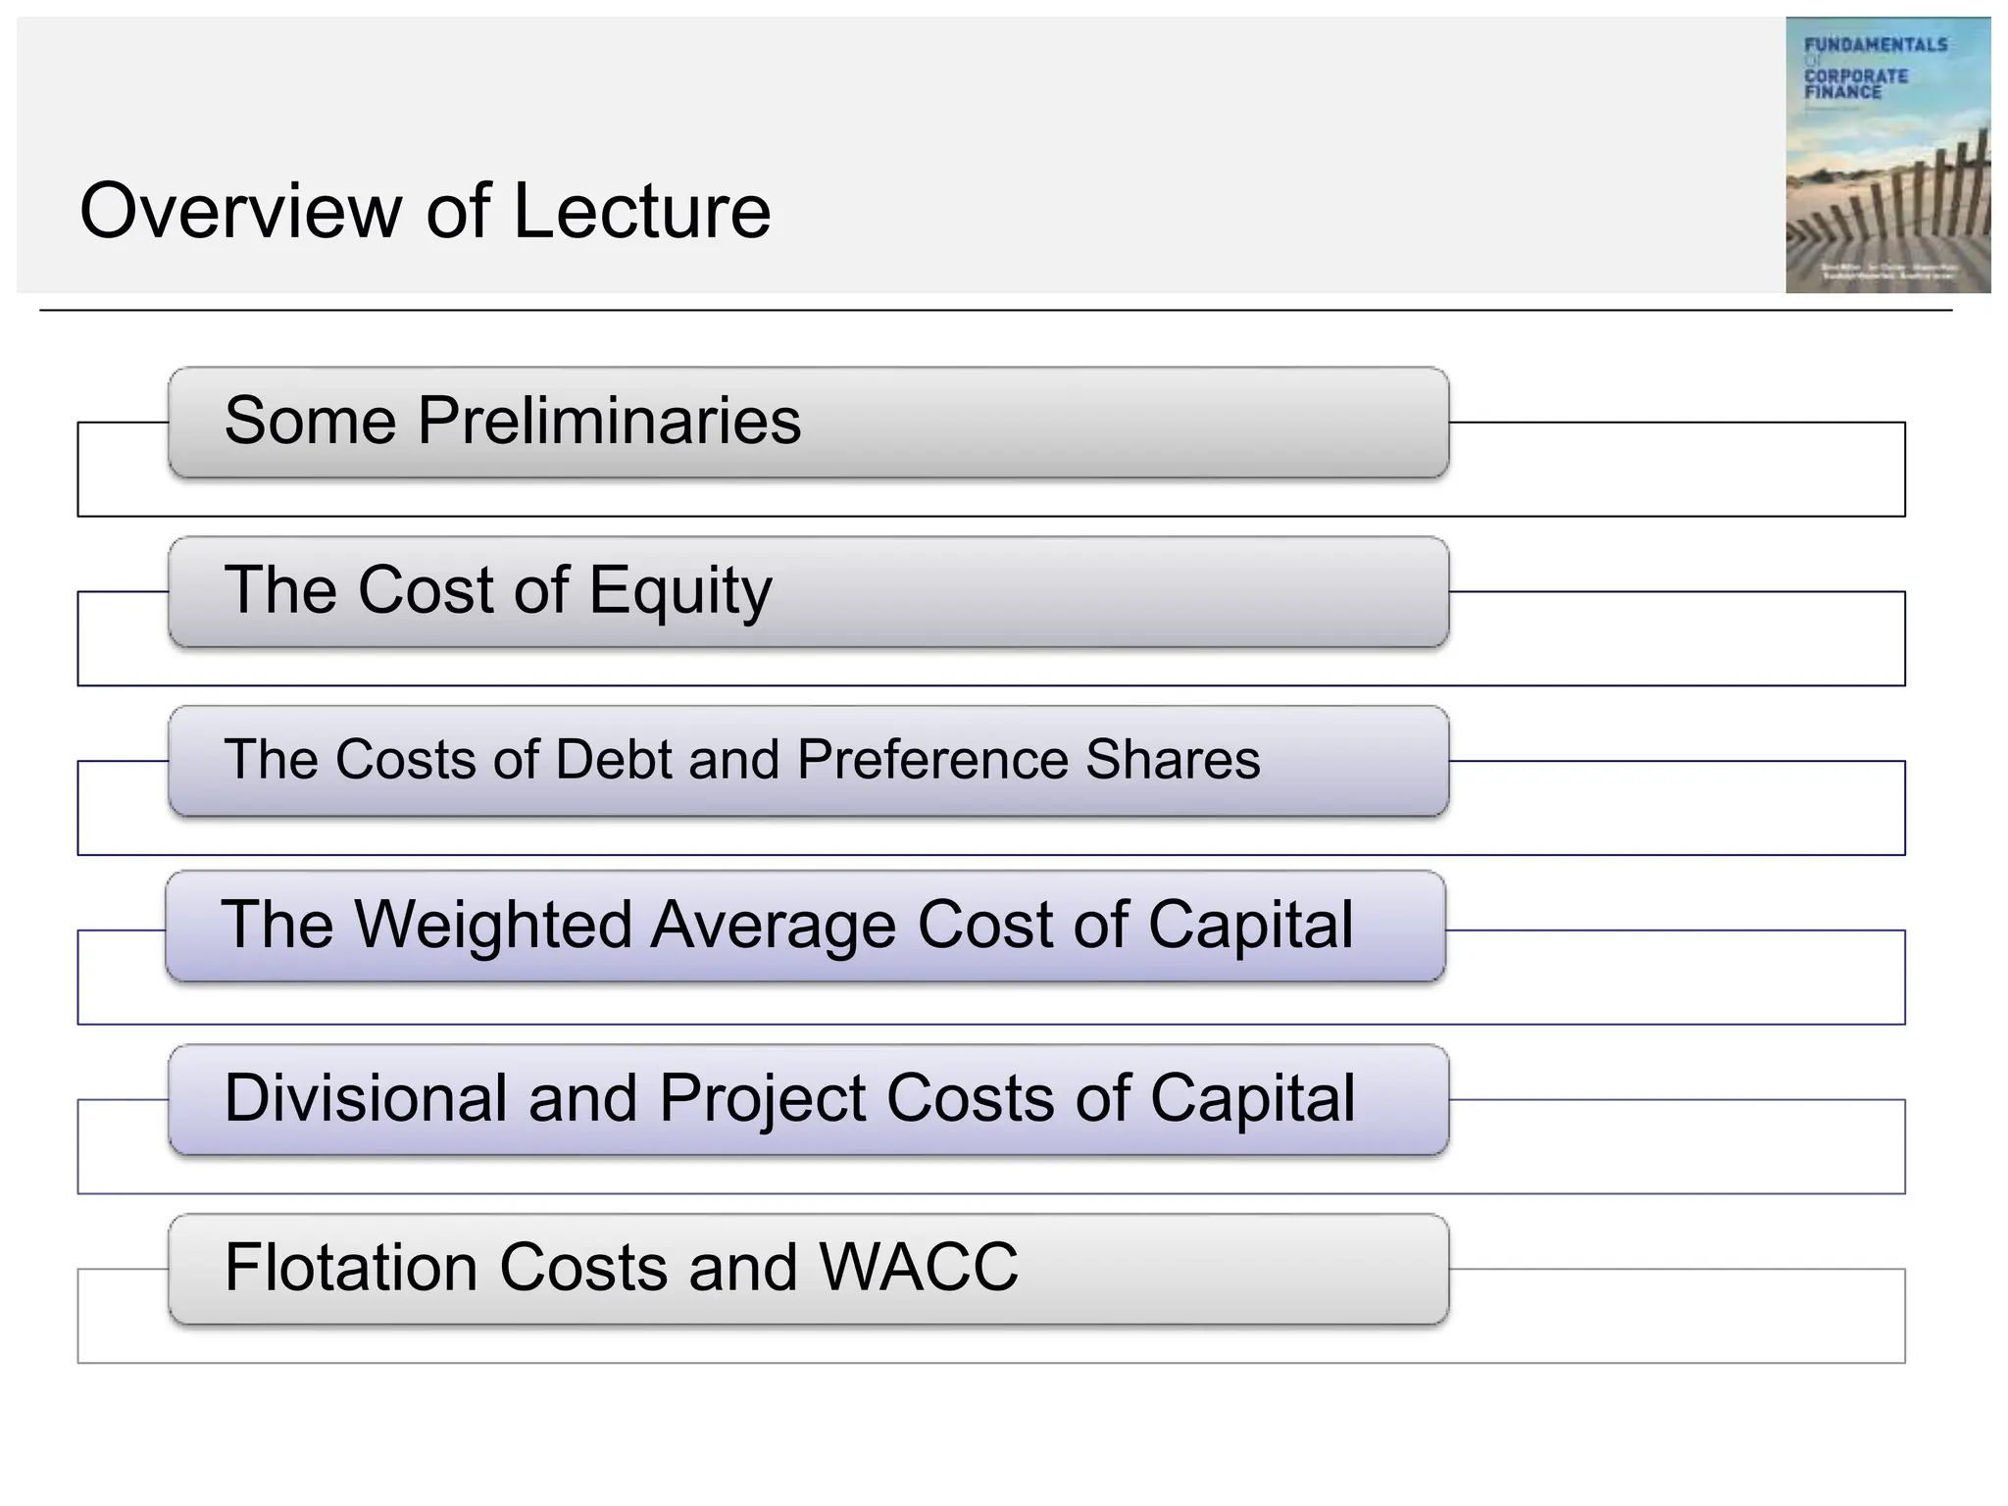Click empty frame beneath Weighted Average Cost box

pos(990,1004)
